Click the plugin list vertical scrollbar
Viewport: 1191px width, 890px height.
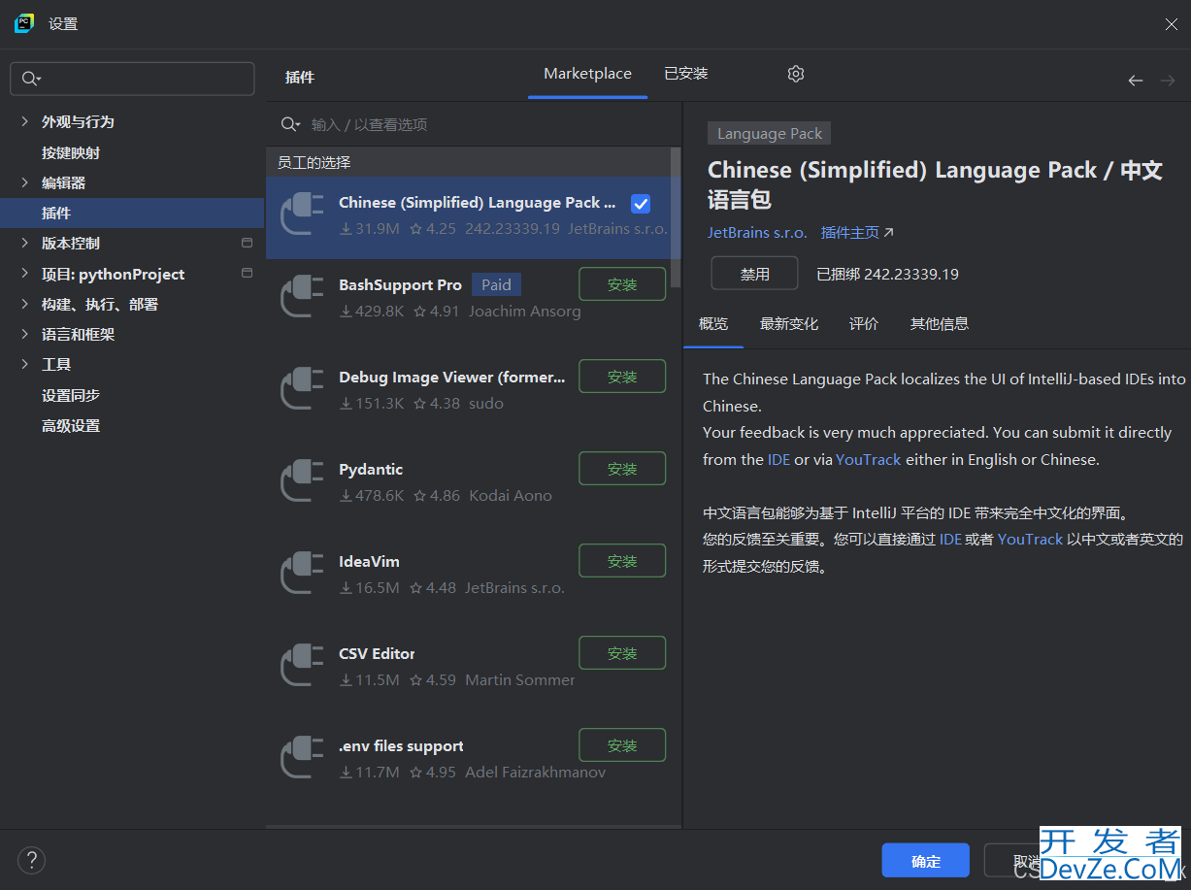[677, 217]
